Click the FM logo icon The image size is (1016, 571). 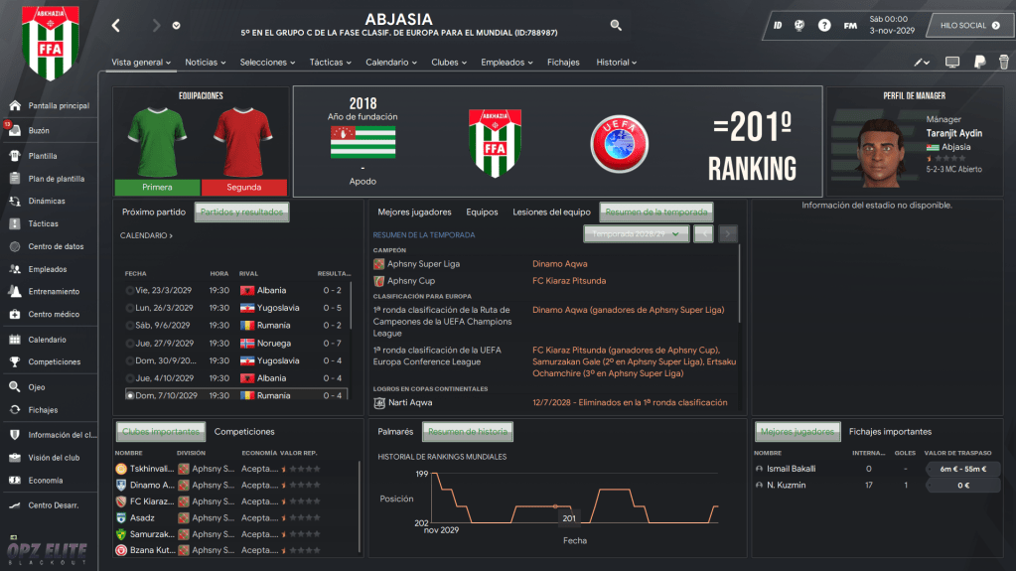click(850, 25)
